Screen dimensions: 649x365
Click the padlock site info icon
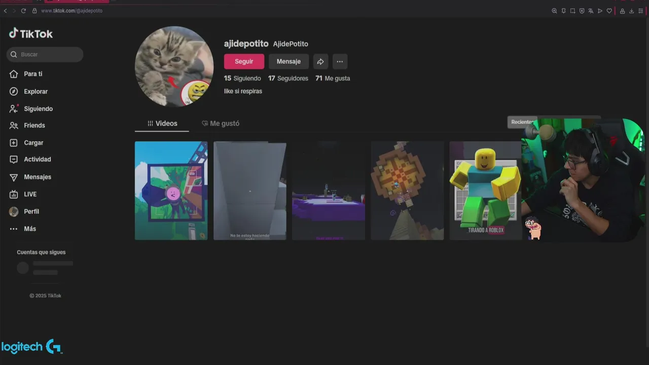coord(34,11)
